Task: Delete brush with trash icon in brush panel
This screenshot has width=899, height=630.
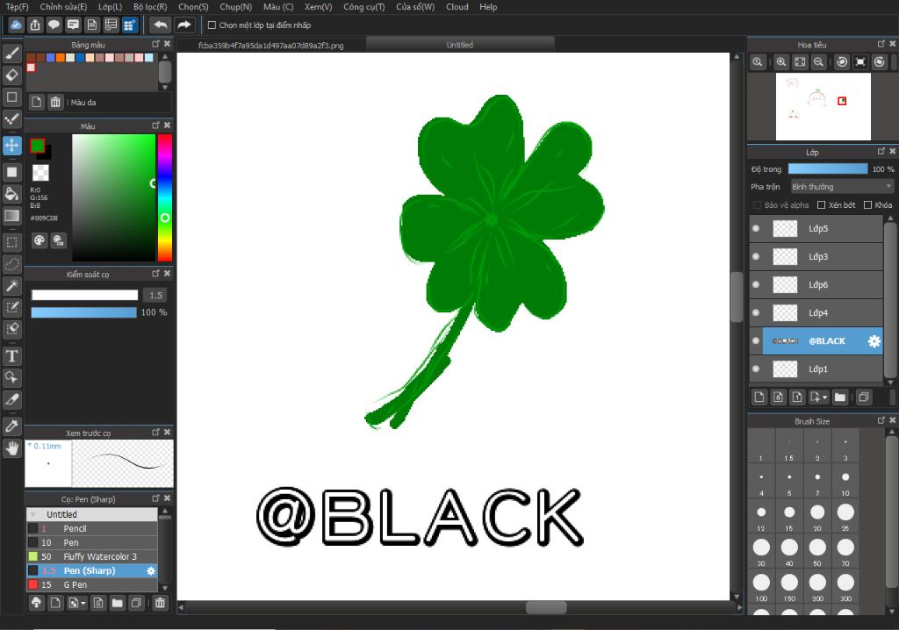Action: click(160, 603)
